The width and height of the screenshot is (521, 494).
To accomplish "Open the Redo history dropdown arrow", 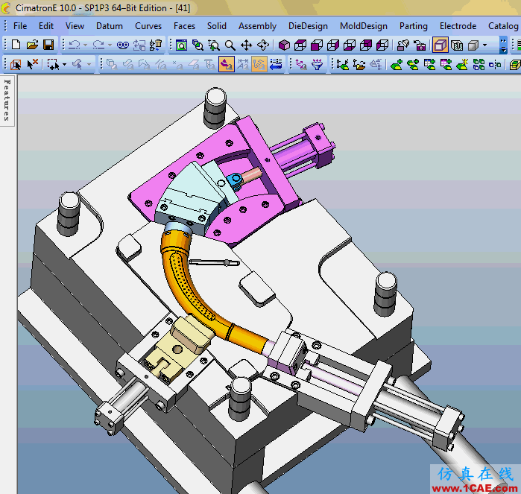I will (x=110, y=45).
